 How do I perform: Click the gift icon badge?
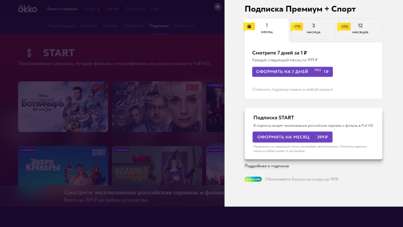(x=249, y=26)
